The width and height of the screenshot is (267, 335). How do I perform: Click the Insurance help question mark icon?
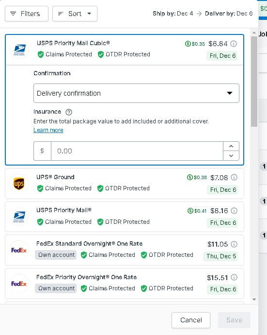coord(69,112)
